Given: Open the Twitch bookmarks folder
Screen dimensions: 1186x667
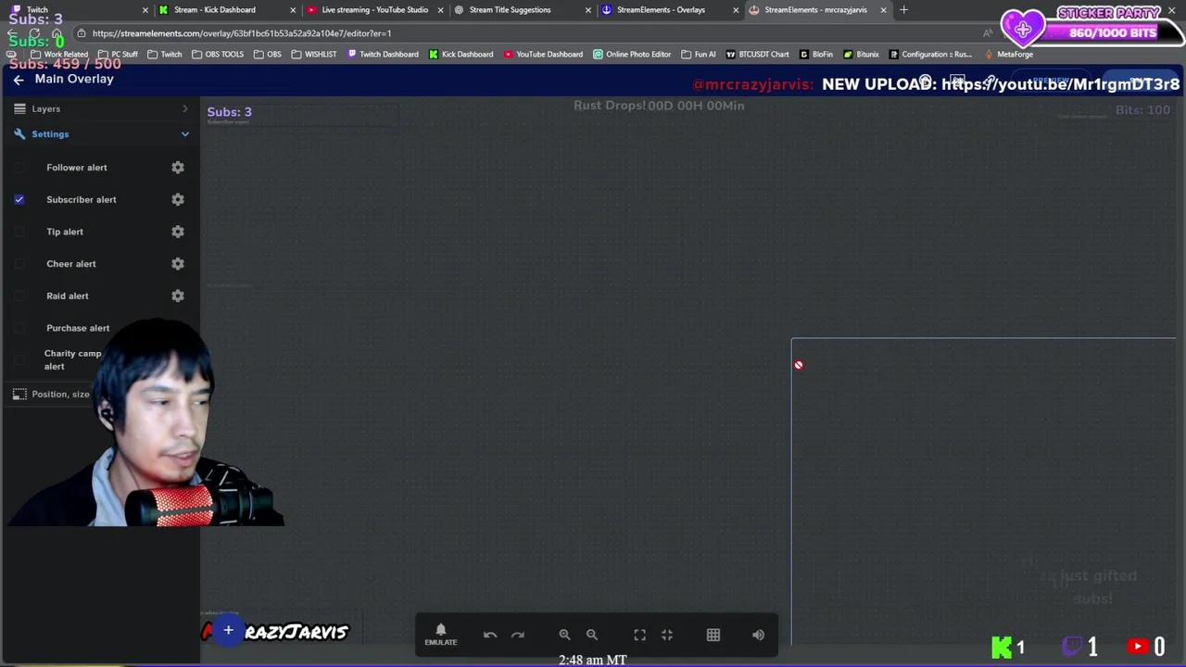Looking at the screenshot, I should click(x=165, y=54).
